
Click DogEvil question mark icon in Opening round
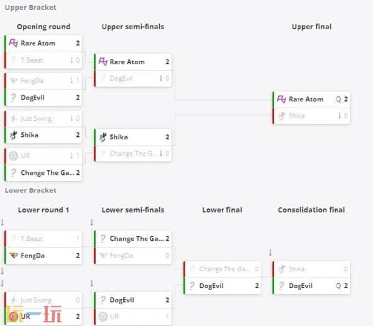click(x=13, y=98)
